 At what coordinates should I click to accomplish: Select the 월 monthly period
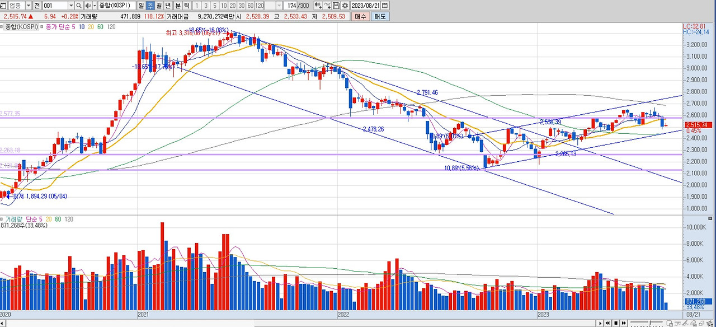tap(159, 6)
